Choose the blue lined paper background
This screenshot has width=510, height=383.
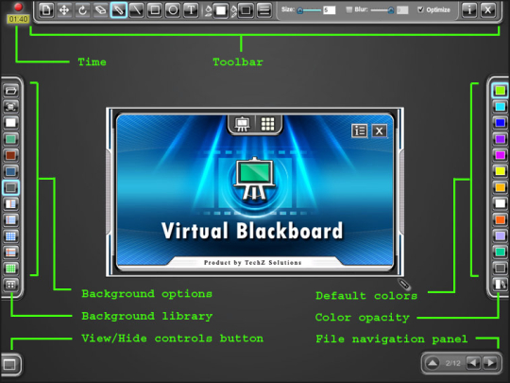tap(10, 220)
